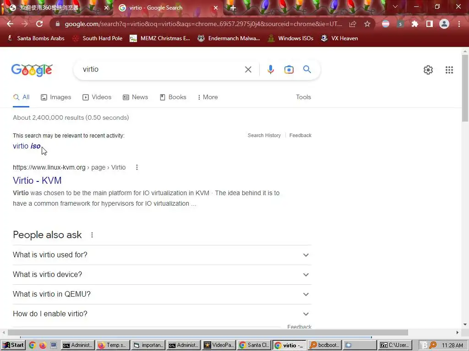This screenshot has height=351, width=469.
Task: Switch to the VideoPa... taskbar window
Action: point(219,346)
